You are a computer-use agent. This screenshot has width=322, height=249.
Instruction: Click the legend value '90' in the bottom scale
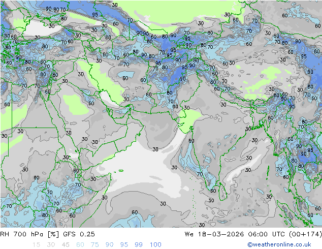pos(109,245)
